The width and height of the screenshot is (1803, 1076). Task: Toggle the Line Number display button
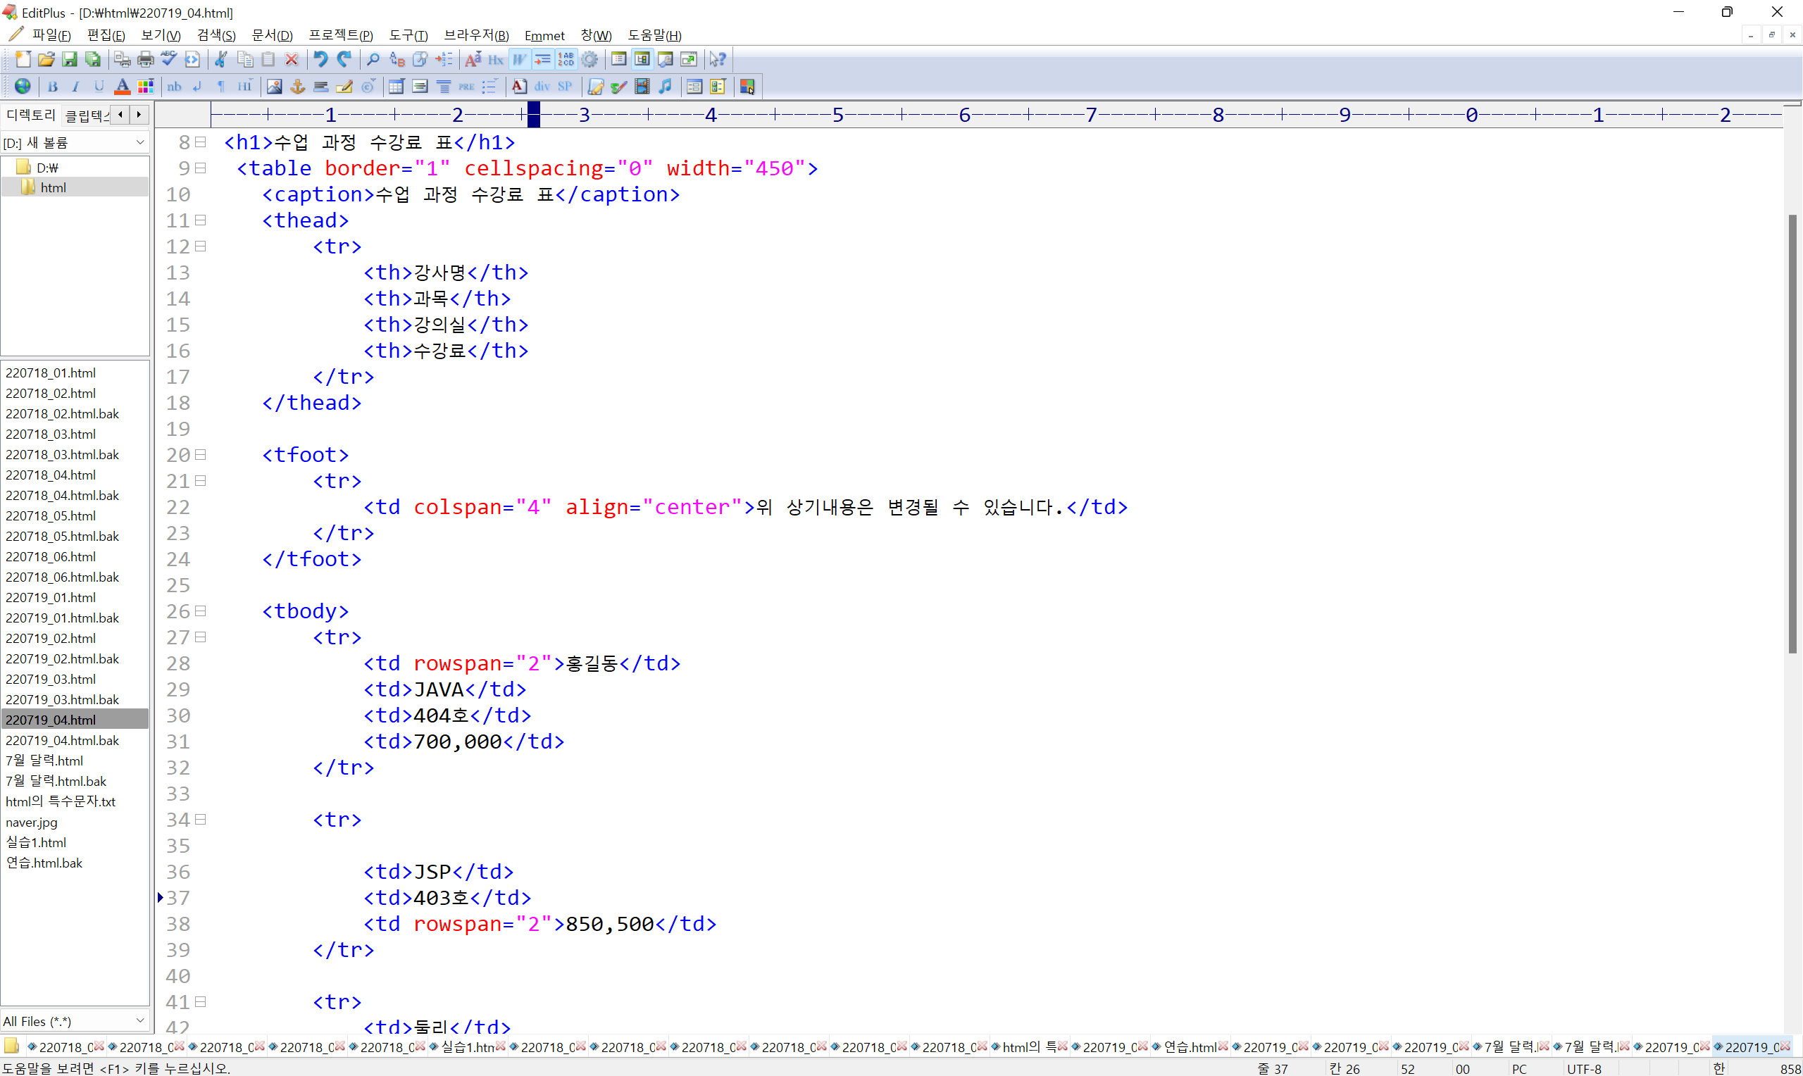click(x=566, y=59)
